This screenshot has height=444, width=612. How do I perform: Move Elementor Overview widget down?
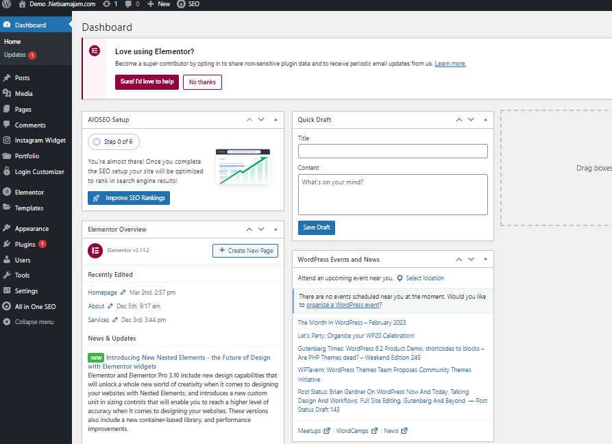pyautogui.click(x=261, y=230)
